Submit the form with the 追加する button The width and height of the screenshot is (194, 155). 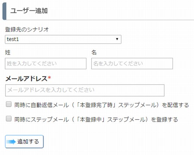point(24,142)
